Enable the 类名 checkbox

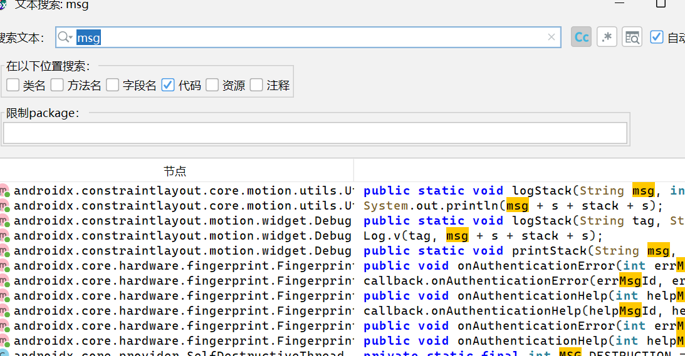(x=13, y=84)
